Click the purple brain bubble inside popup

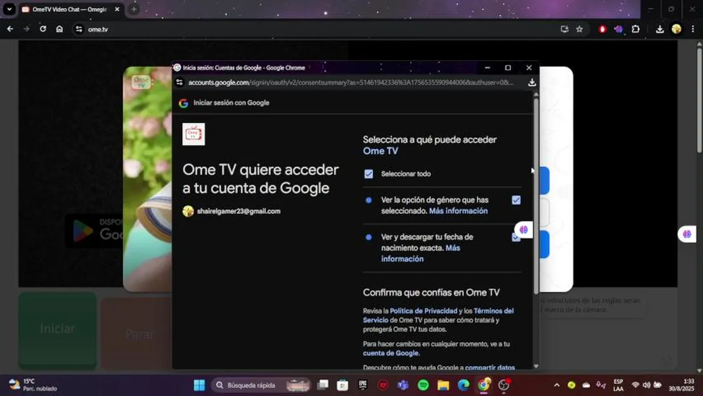click(523, 230)
